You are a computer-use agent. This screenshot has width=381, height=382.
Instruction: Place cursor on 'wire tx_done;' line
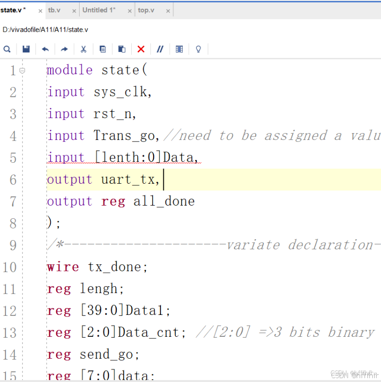[x=97, y=267]
